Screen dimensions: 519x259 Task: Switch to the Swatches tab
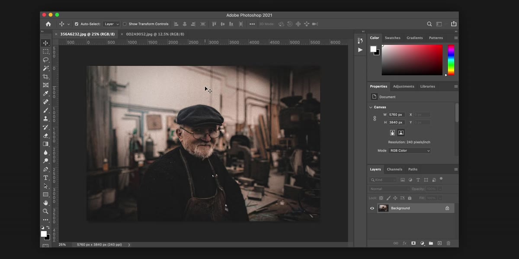point(393,38)
